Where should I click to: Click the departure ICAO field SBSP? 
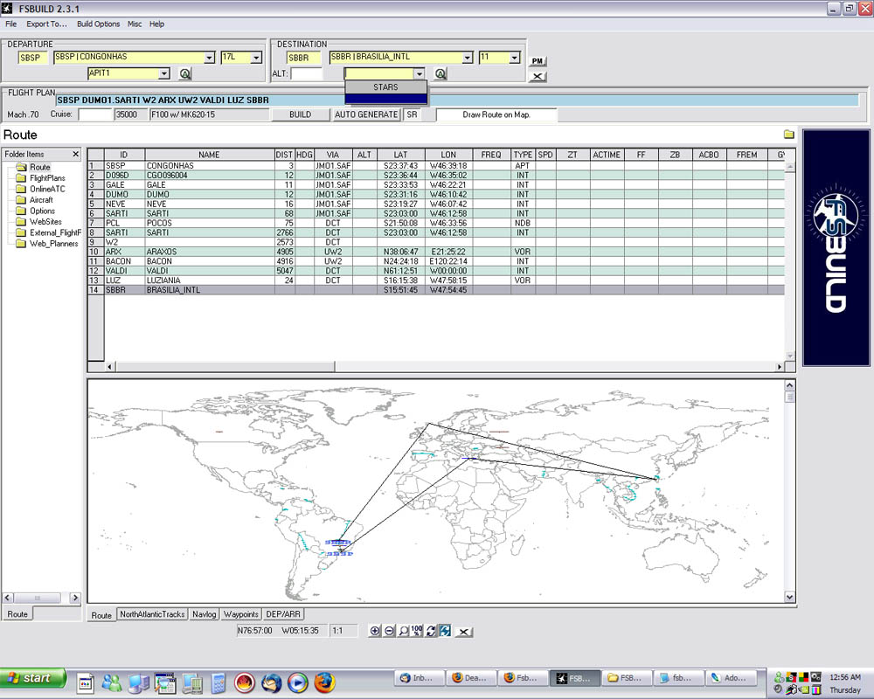tap(33, 58)
